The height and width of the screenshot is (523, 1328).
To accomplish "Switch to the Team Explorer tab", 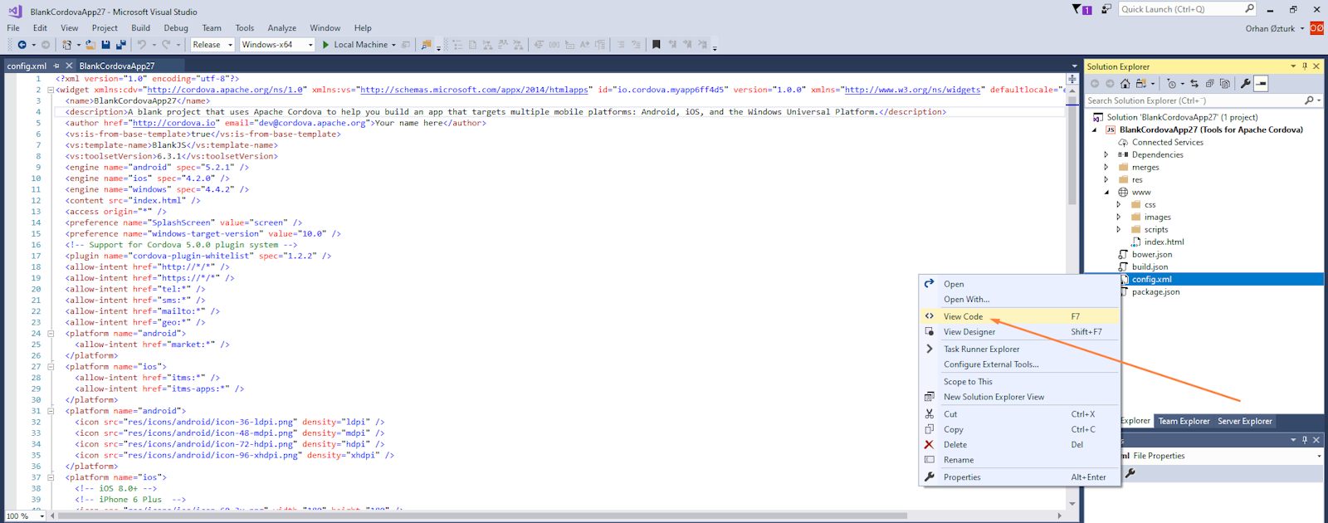I will pos(1184,421).
